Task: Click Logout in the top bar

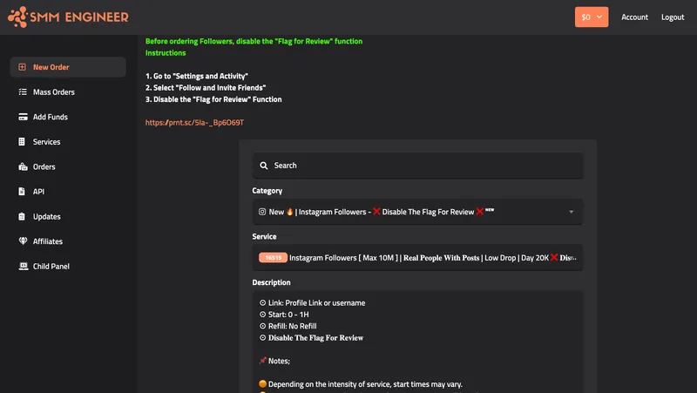Action: (x=673, y=17)
